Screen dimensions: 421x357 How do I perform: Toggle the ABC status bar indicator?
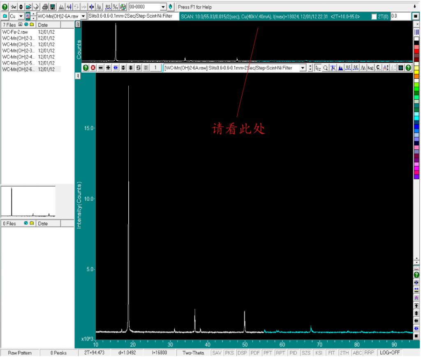[x=357, y=353]
